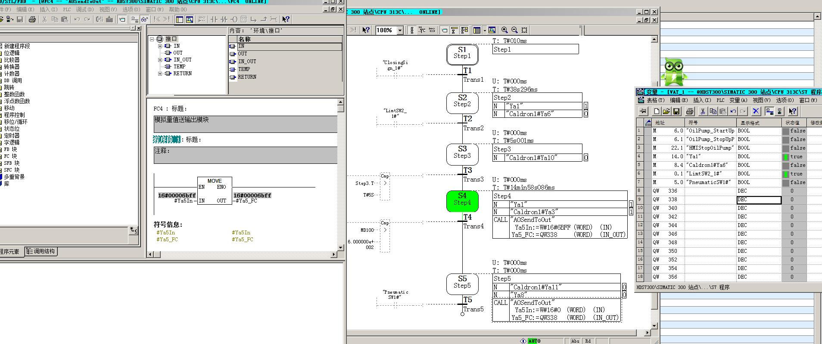822x344 pixels.
Task: Open context help in the LAD editor toolbar
Action: click(x=286, y=19)
